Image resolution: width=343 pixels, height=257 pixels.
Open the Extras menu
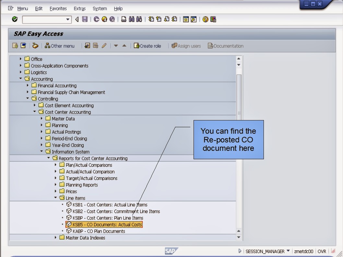(80, 8)
